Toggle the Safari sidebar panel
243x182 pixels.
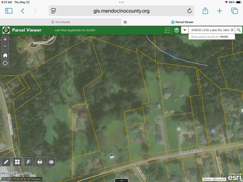click(x=9, y=11)
